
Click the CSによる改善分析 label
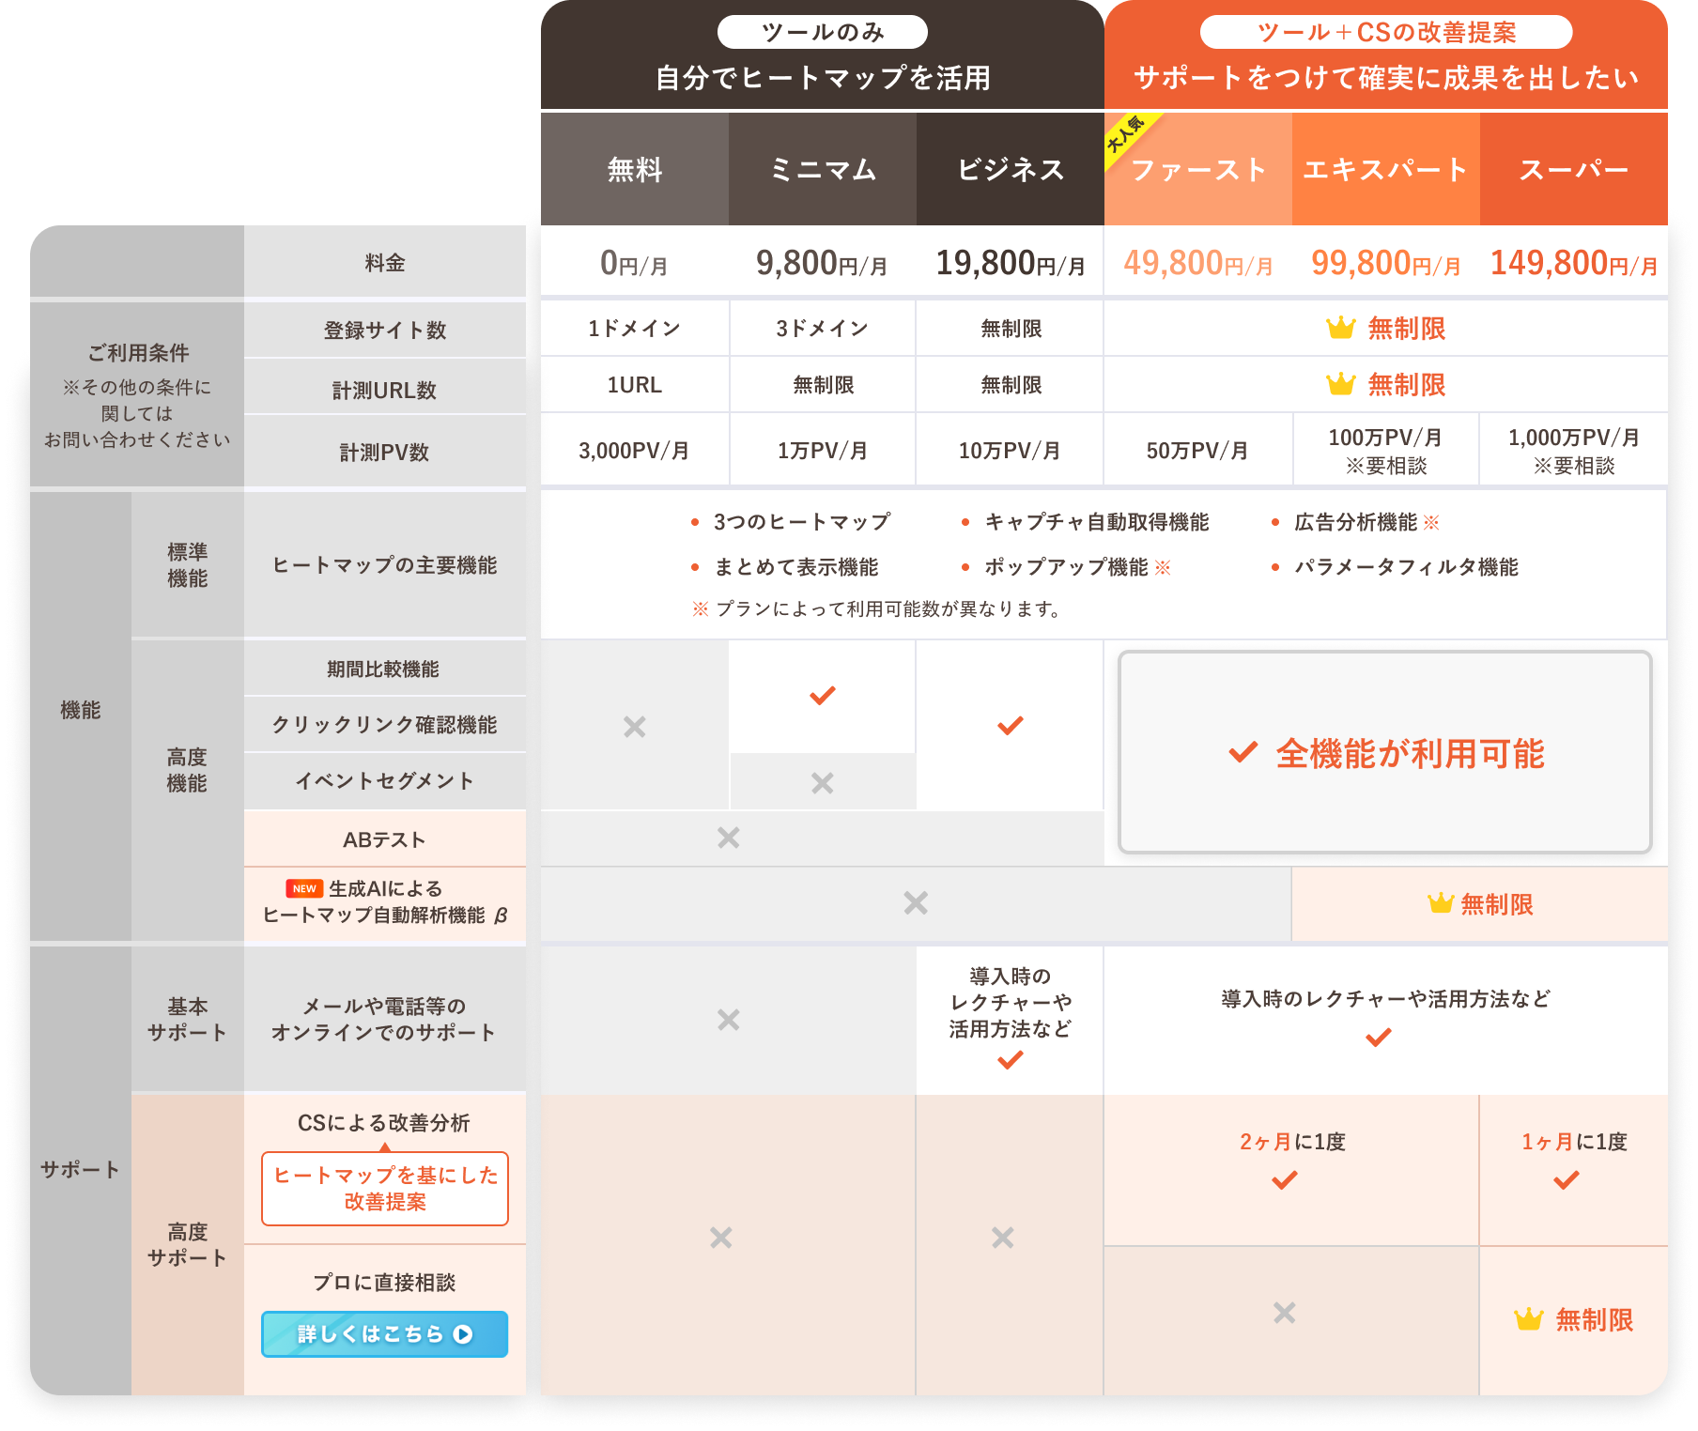click(x=384, y=1123)
